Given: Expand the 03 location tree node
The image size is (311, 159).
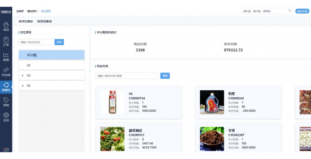Looking at the screenshot, I should [23, 76].
